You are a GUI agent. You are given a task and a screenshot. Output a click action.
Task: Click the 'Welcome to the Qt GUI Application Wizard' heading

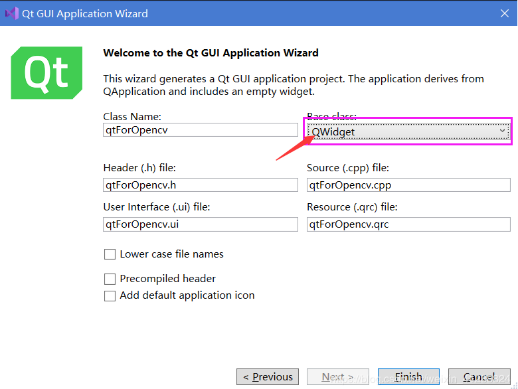[211, 53]
